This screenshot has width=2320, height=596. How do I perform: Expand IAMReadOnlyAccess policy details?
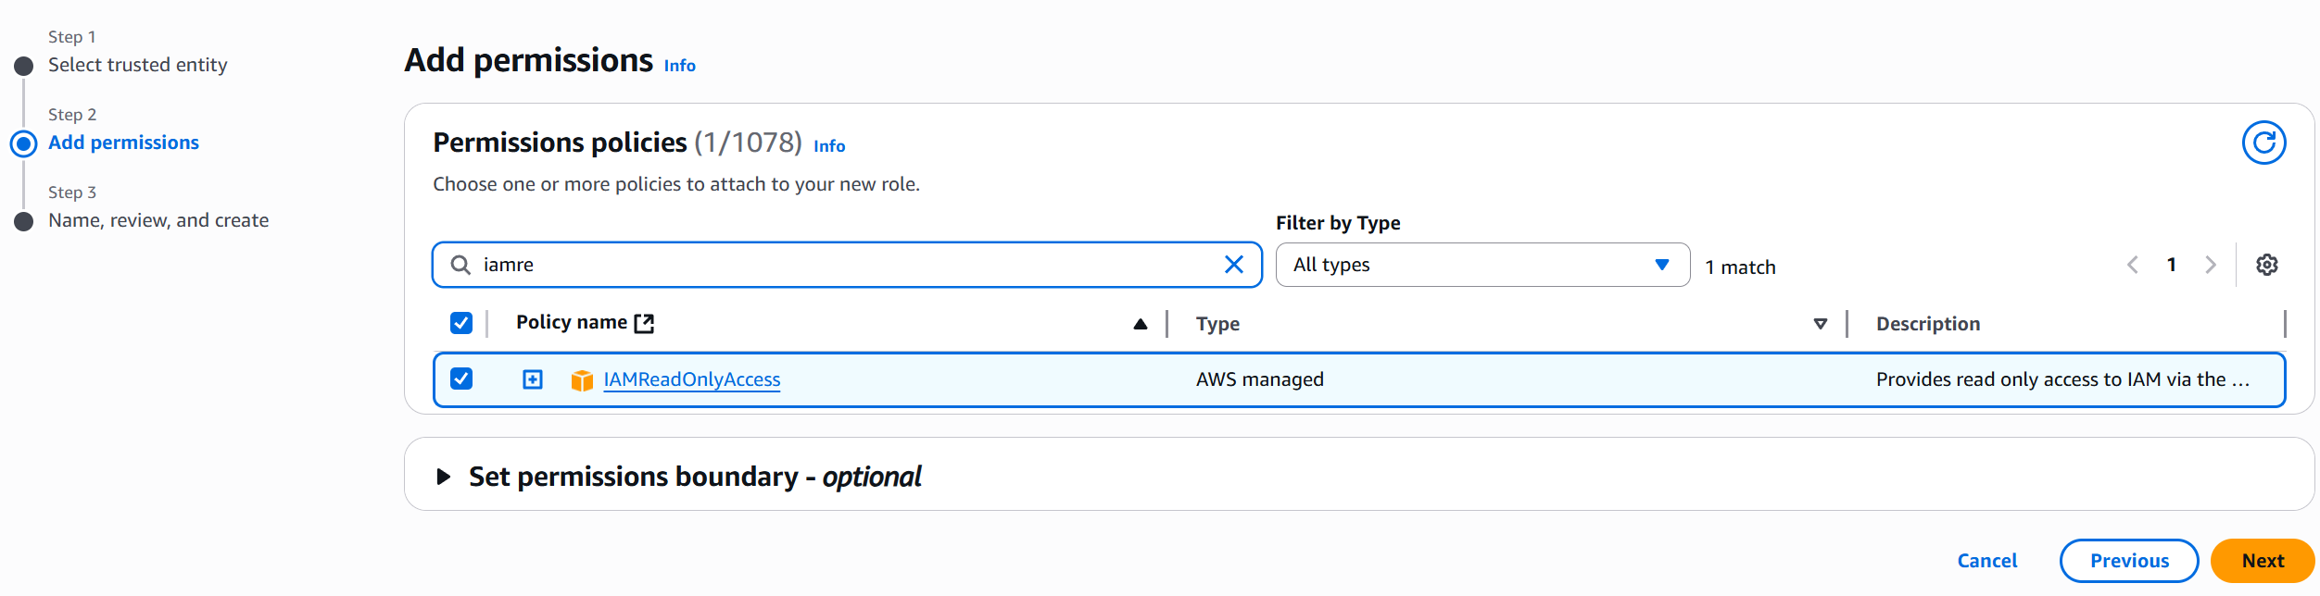533,379
